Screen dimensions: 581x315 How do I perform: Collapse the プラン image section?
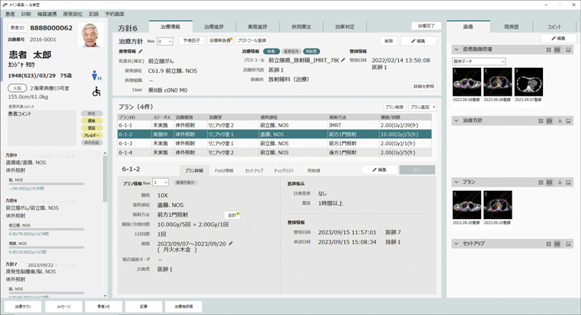click(456, 182)
